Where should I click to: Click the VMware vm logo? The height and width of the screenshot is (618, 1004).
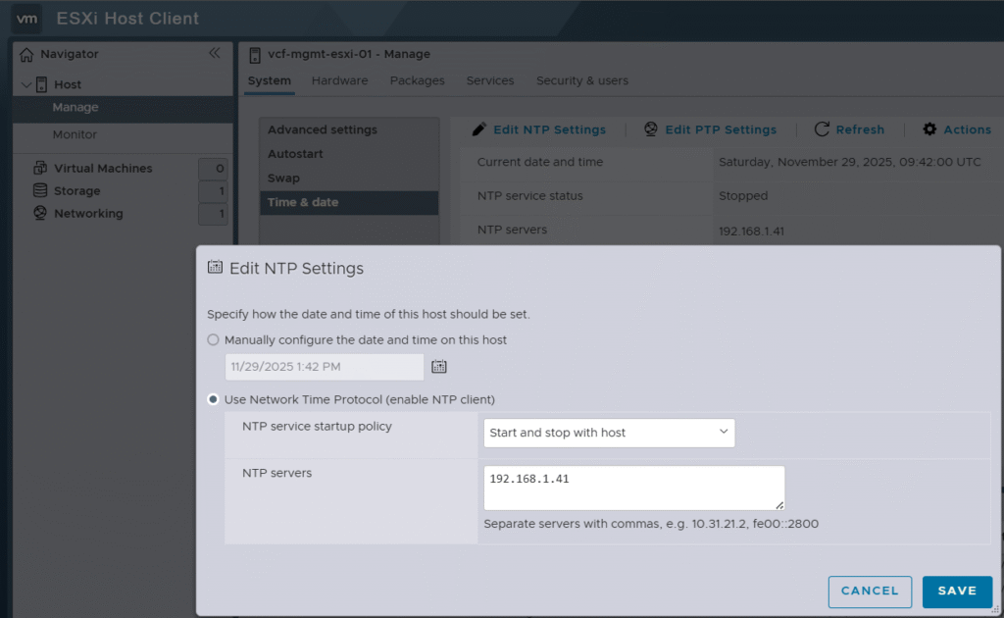point(26,19)
